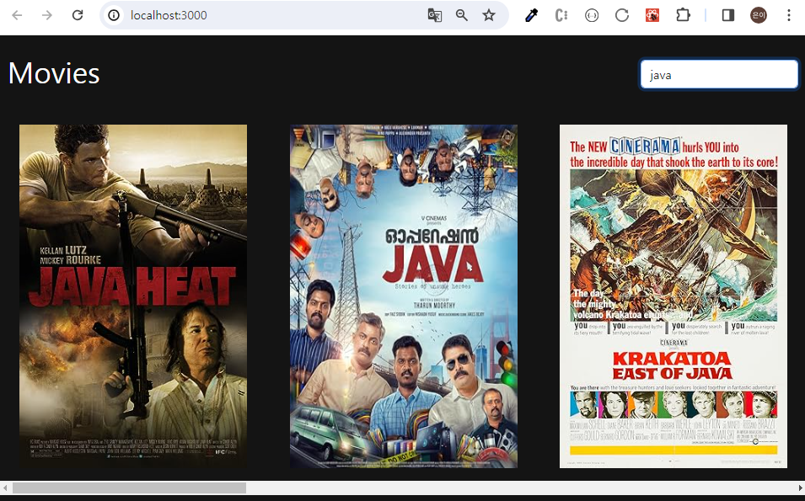Click the horizontal scrollbar thumb

(x=129, y=488)
